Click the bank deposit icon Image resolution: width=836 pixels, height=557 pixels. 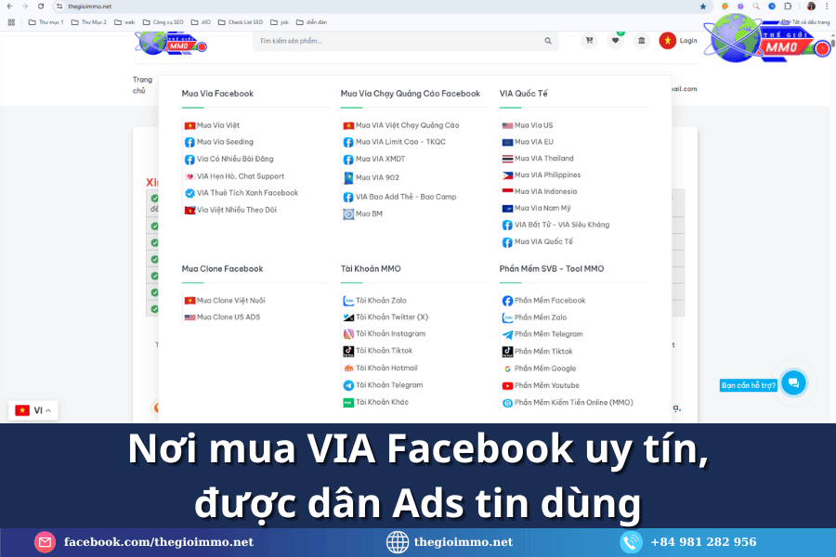(x=641, y=41)
